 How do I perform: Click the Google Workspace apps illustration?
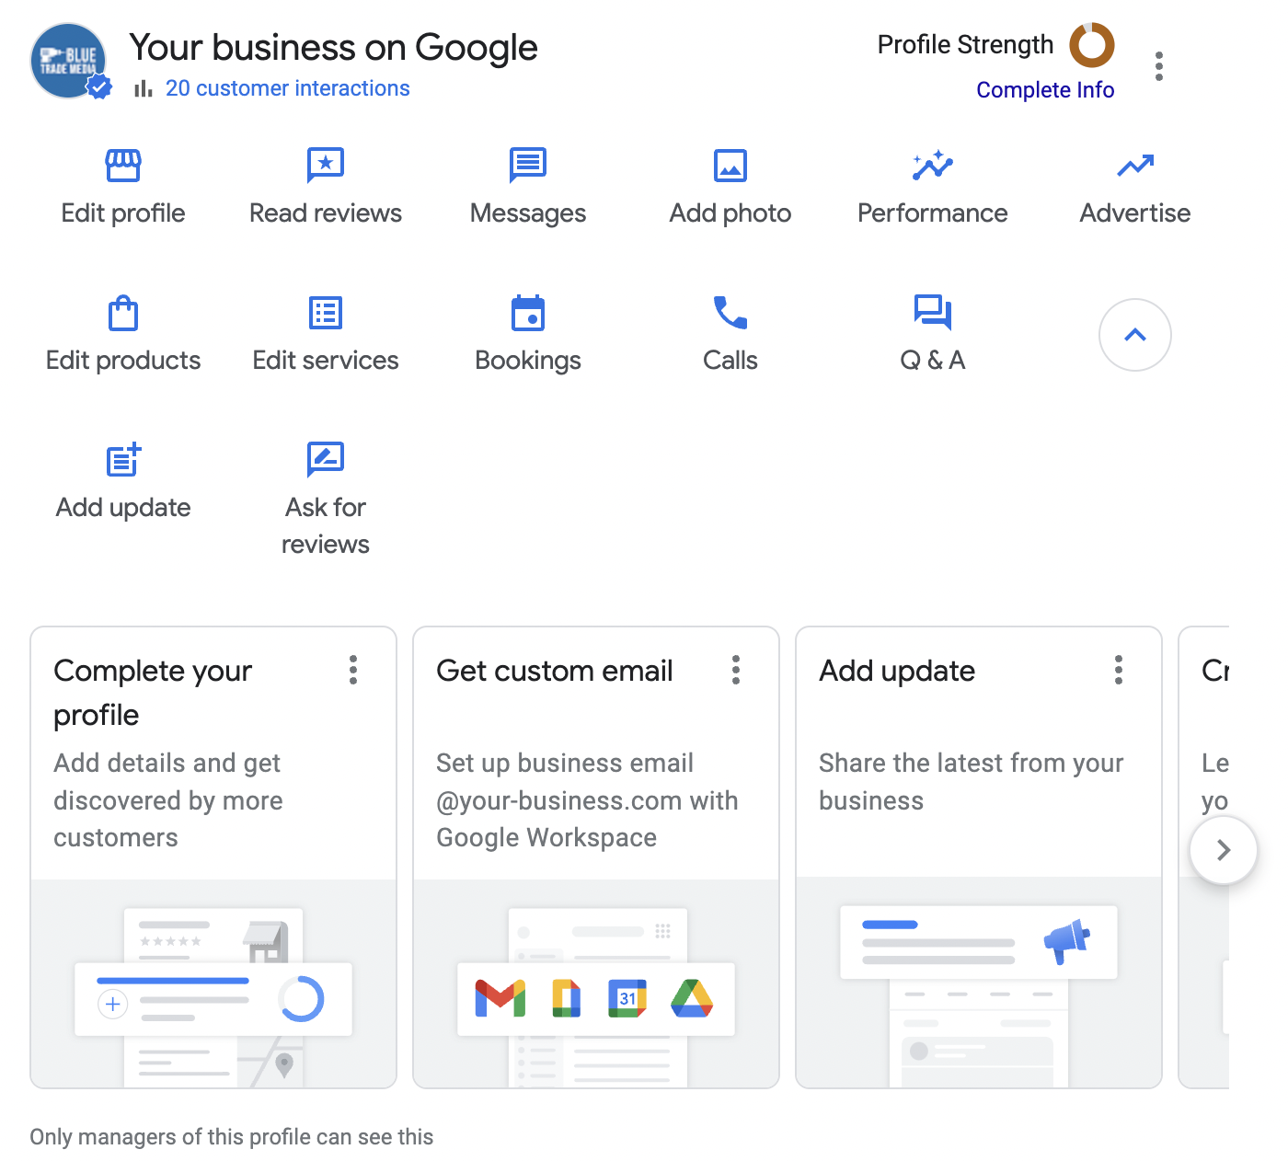(596, 983)
